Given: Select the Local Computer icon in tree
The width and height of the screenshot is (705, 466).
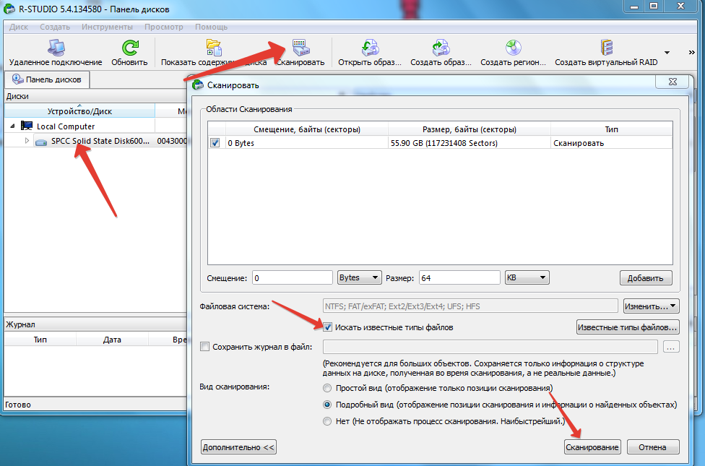Looking at the screenshot, I should (x=27, y=126).
